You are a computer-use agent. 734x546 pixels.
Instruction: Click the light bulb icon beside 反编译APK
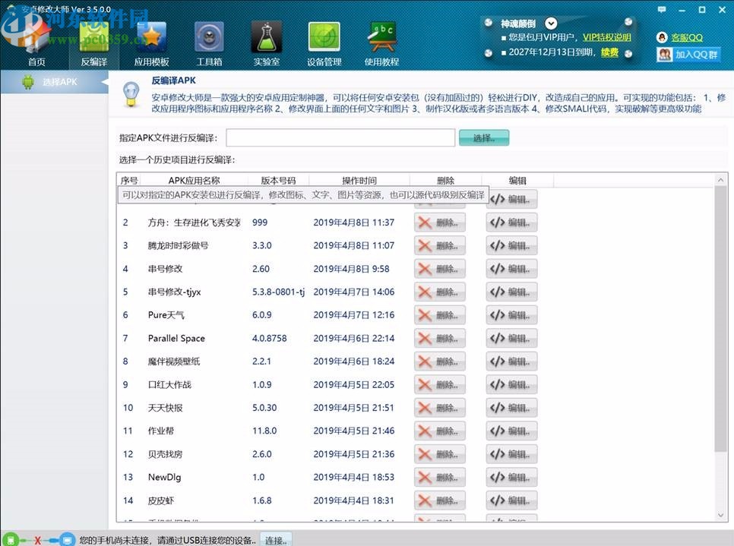(x=131, y=93)
